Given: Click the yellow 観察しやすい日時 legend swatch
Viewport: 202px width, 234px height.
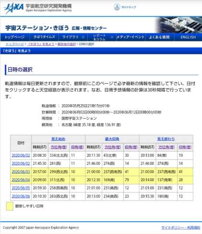Looking at the screenshot, I should [10, 206].
